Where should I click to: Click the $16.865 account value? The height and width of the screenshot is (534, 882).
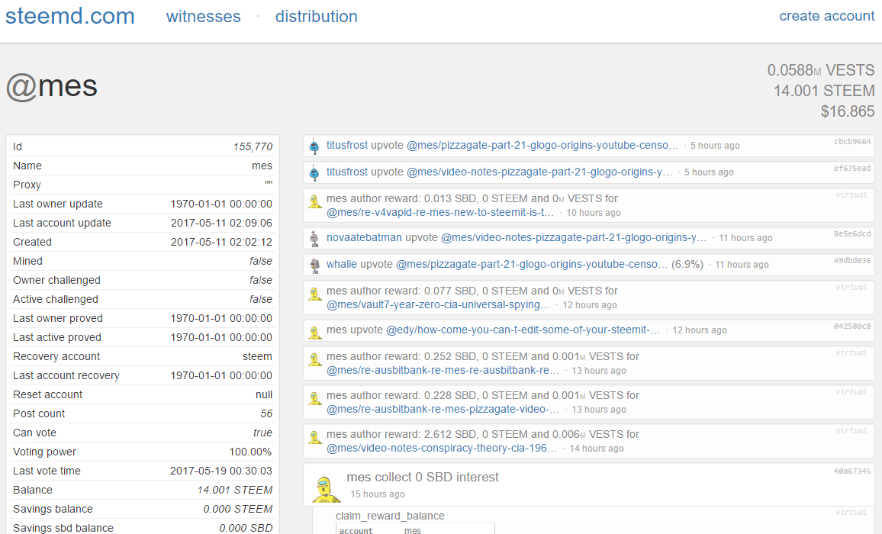point(848,111)
